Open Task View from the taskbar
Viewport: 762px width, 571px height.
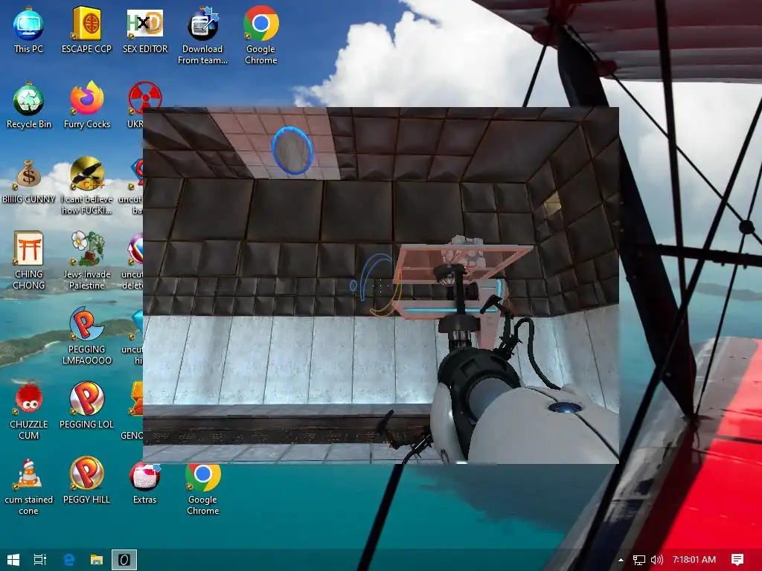click(x=40, y=560)
